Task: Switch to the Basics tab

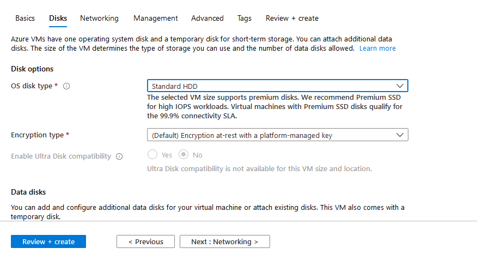Action: coord(25,19)
